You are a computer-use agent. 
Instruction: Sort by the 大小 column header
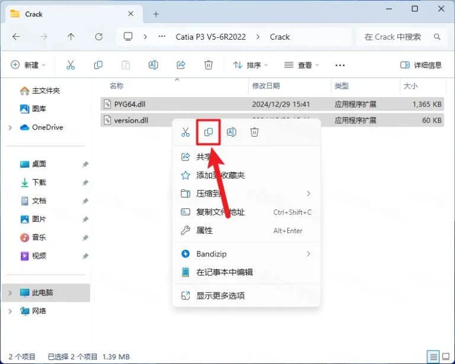pos(411,86)
